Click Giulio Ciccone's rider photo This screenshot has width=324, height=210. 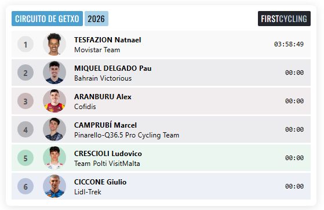point(54,186)
